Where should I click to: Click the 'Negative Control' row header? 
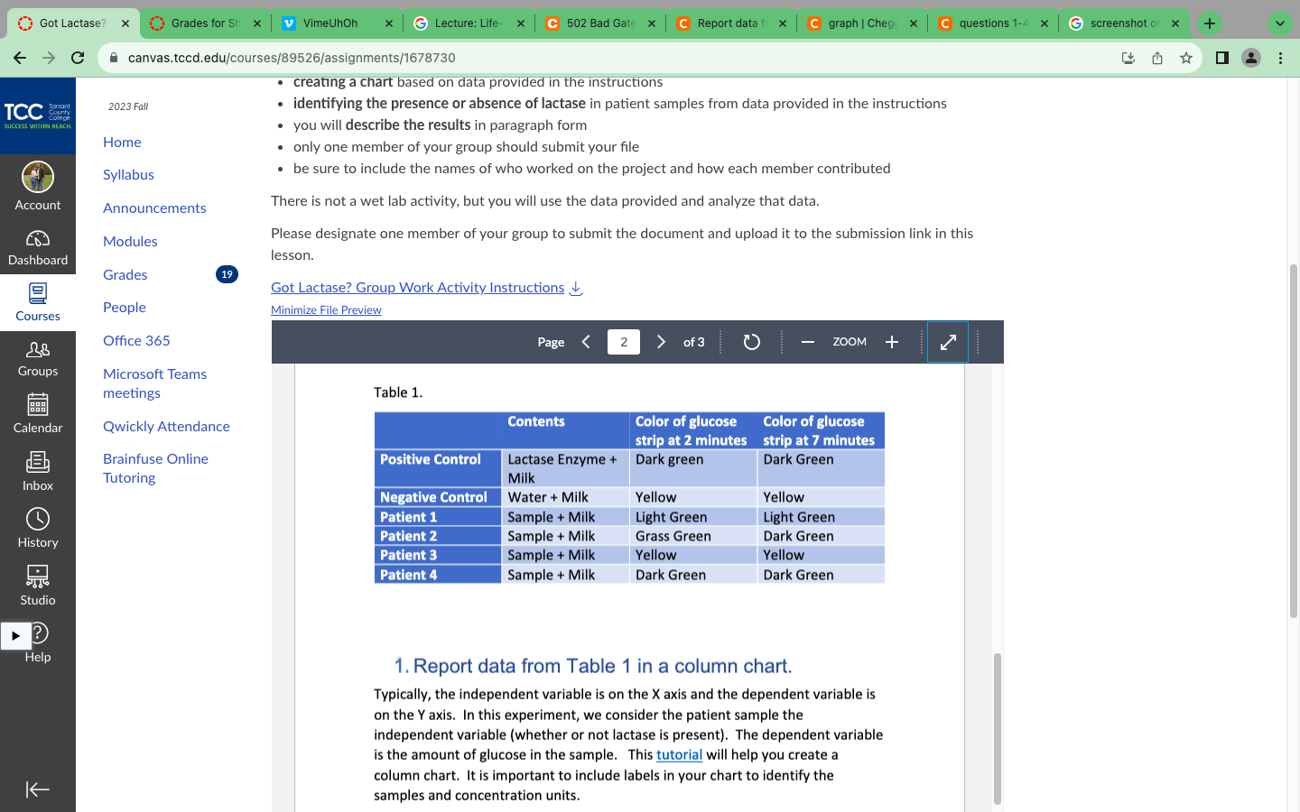pyautogui.click(x=438, y=497)
